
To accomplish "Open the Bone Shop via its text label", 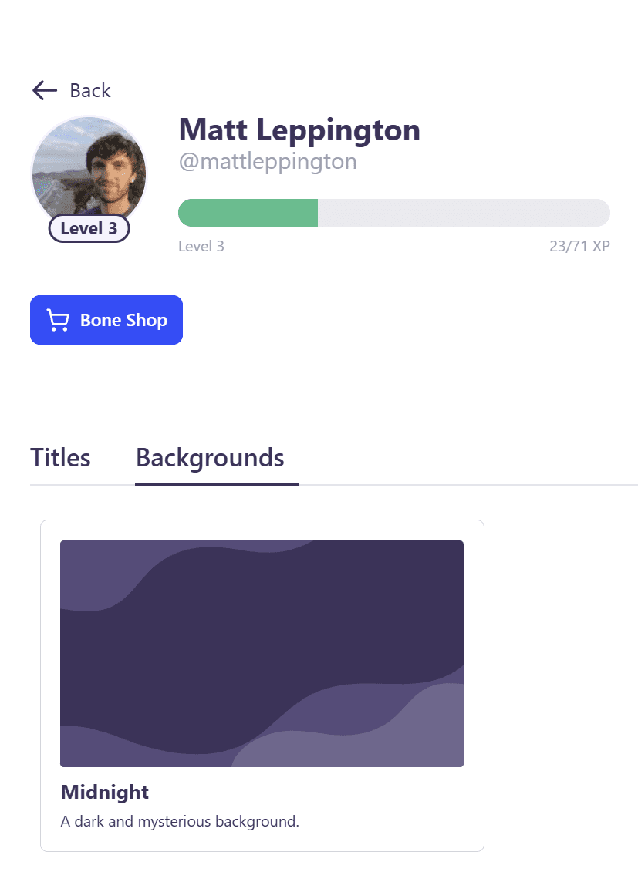I will click(123, 320).
